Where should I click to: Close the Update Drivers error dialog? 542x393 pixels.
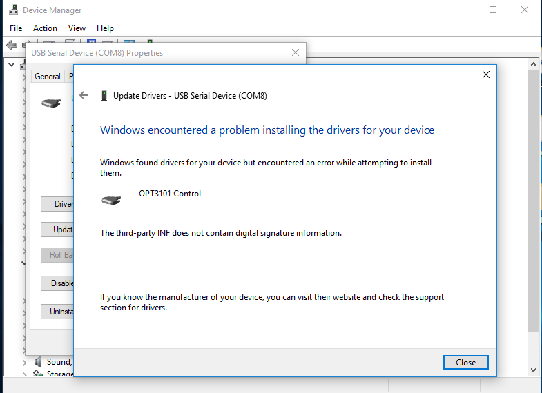(465, 362)
